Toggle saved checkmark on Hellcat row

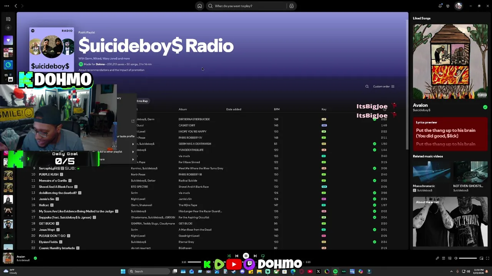(374, 205)
